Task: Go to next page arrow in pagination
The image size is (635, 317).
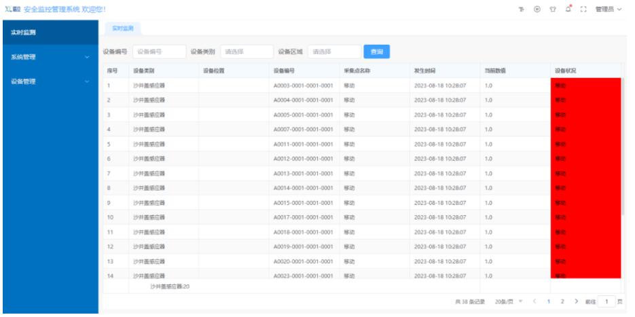Action: (x=577, y=301)
